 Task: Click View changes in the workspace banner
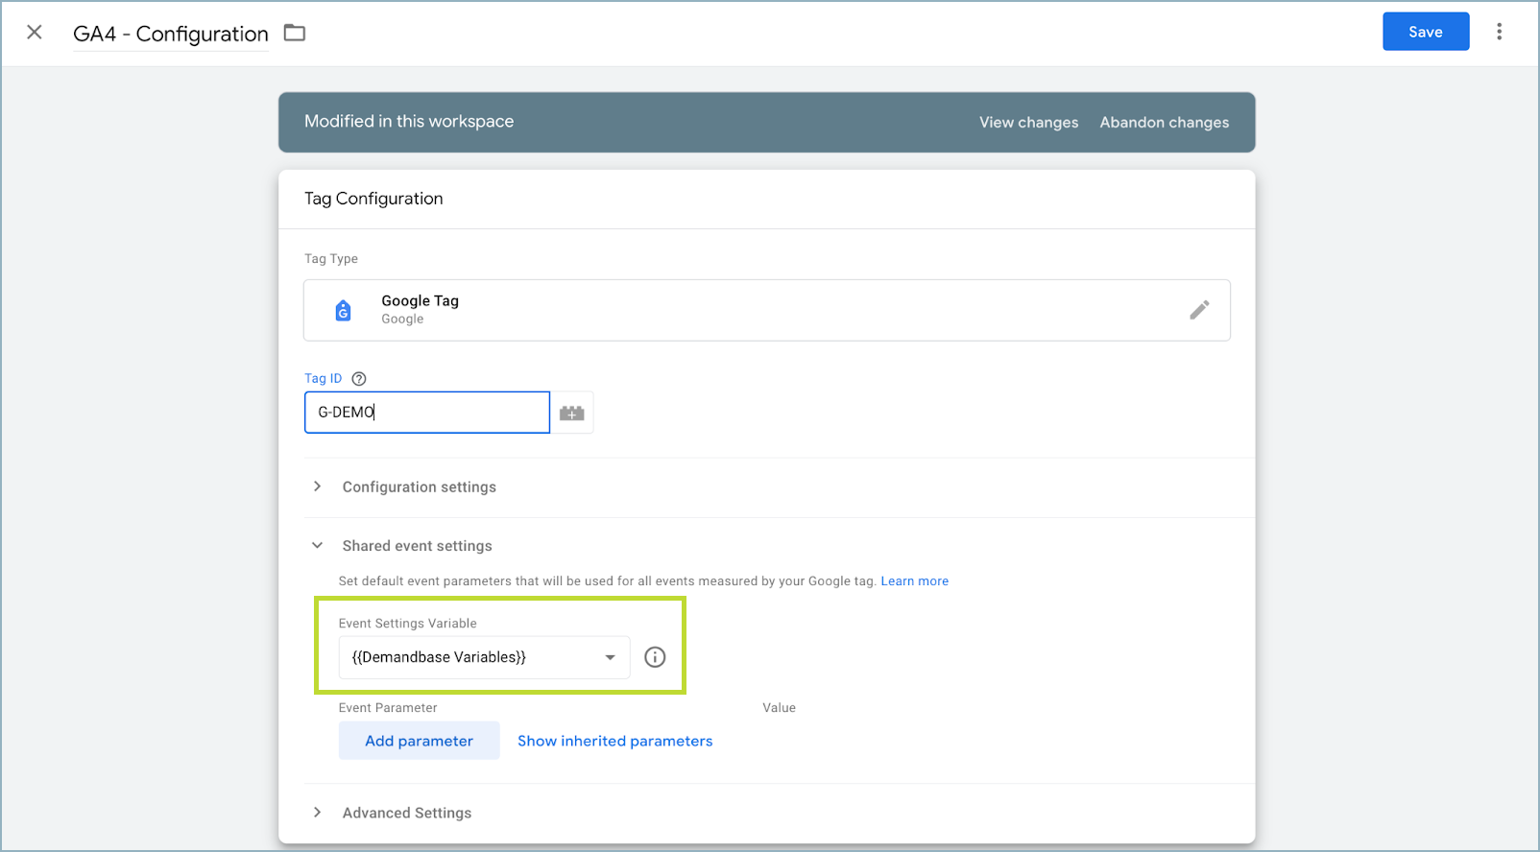point(1028,123)
